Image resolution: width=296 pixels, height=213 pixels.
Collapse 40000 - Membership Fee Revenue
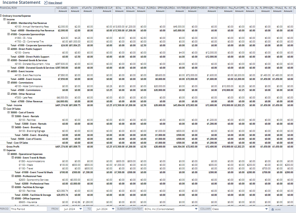coord(8,23)
